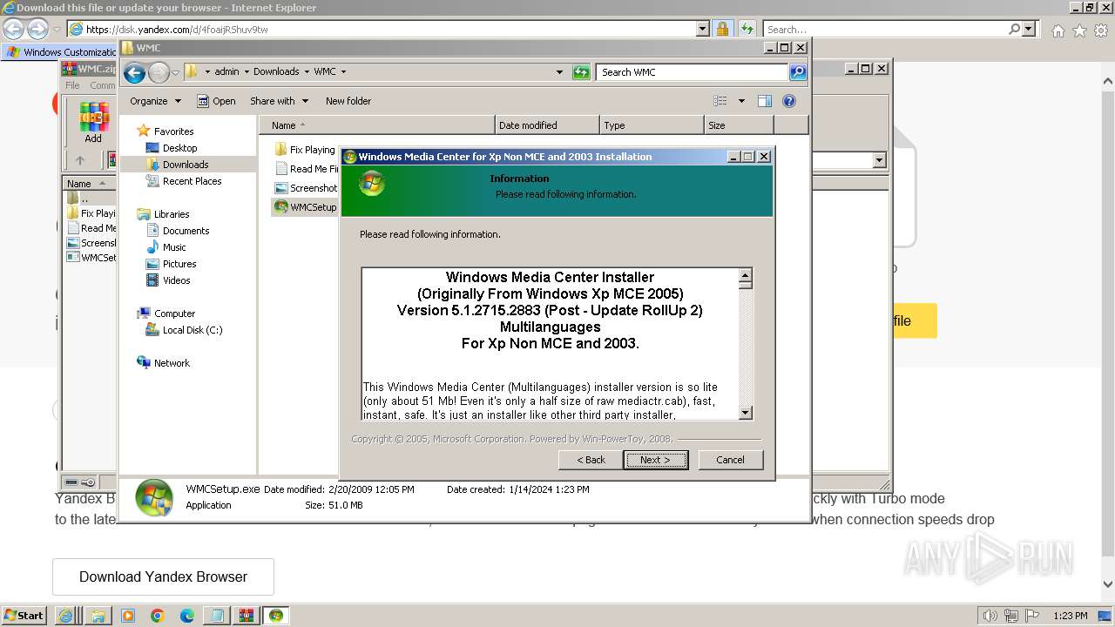Screen dimensions: 1115x627
Task: Sort files by Date modified column
Action: coord(547,125)
